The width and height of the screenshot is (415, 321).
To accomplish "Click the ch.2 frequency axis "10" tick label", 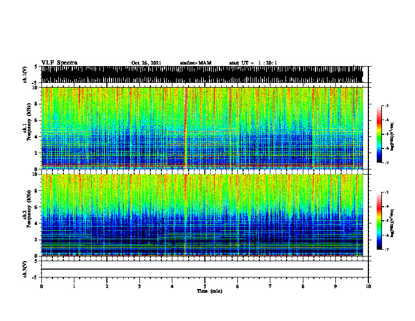I will tap(36, 174).
